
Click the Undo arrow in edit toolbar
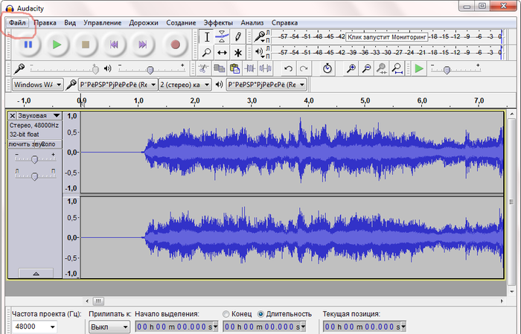pos(287,68)
